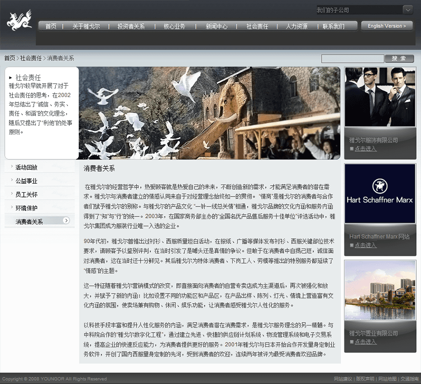Expand 活动回放 in the sidebar
This screenshot has width=421, height=384.
coord(26,167)
